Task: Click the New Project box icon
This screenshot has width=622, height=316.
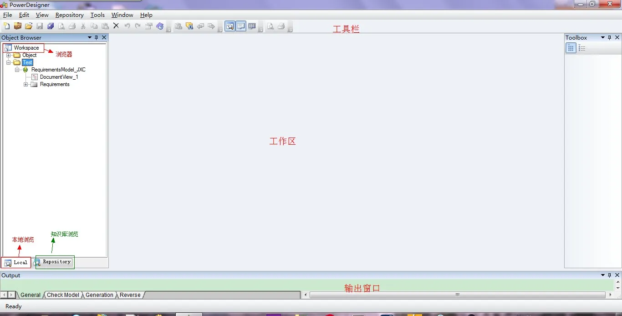Action: pyautogui.click(x=18, y=26)
